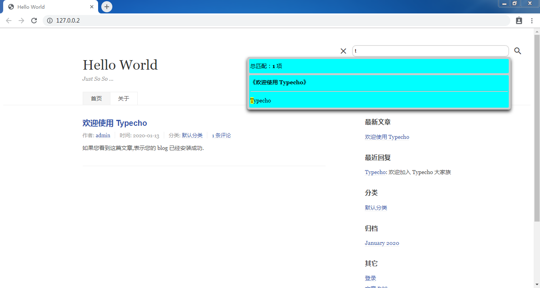Restore down the browser window
The height and width of the screenshot is (288, 540).
pos(514,4)
